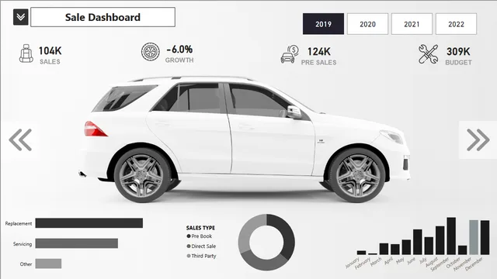Click the double-chevron dropdown icon beside Sale Dashboard
This screenshot has width=497, height=279.
pos(21,17)
